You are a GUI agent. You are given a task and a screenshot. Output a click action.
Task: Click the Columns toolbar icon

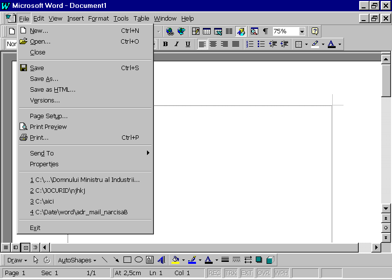click(229, 31)
